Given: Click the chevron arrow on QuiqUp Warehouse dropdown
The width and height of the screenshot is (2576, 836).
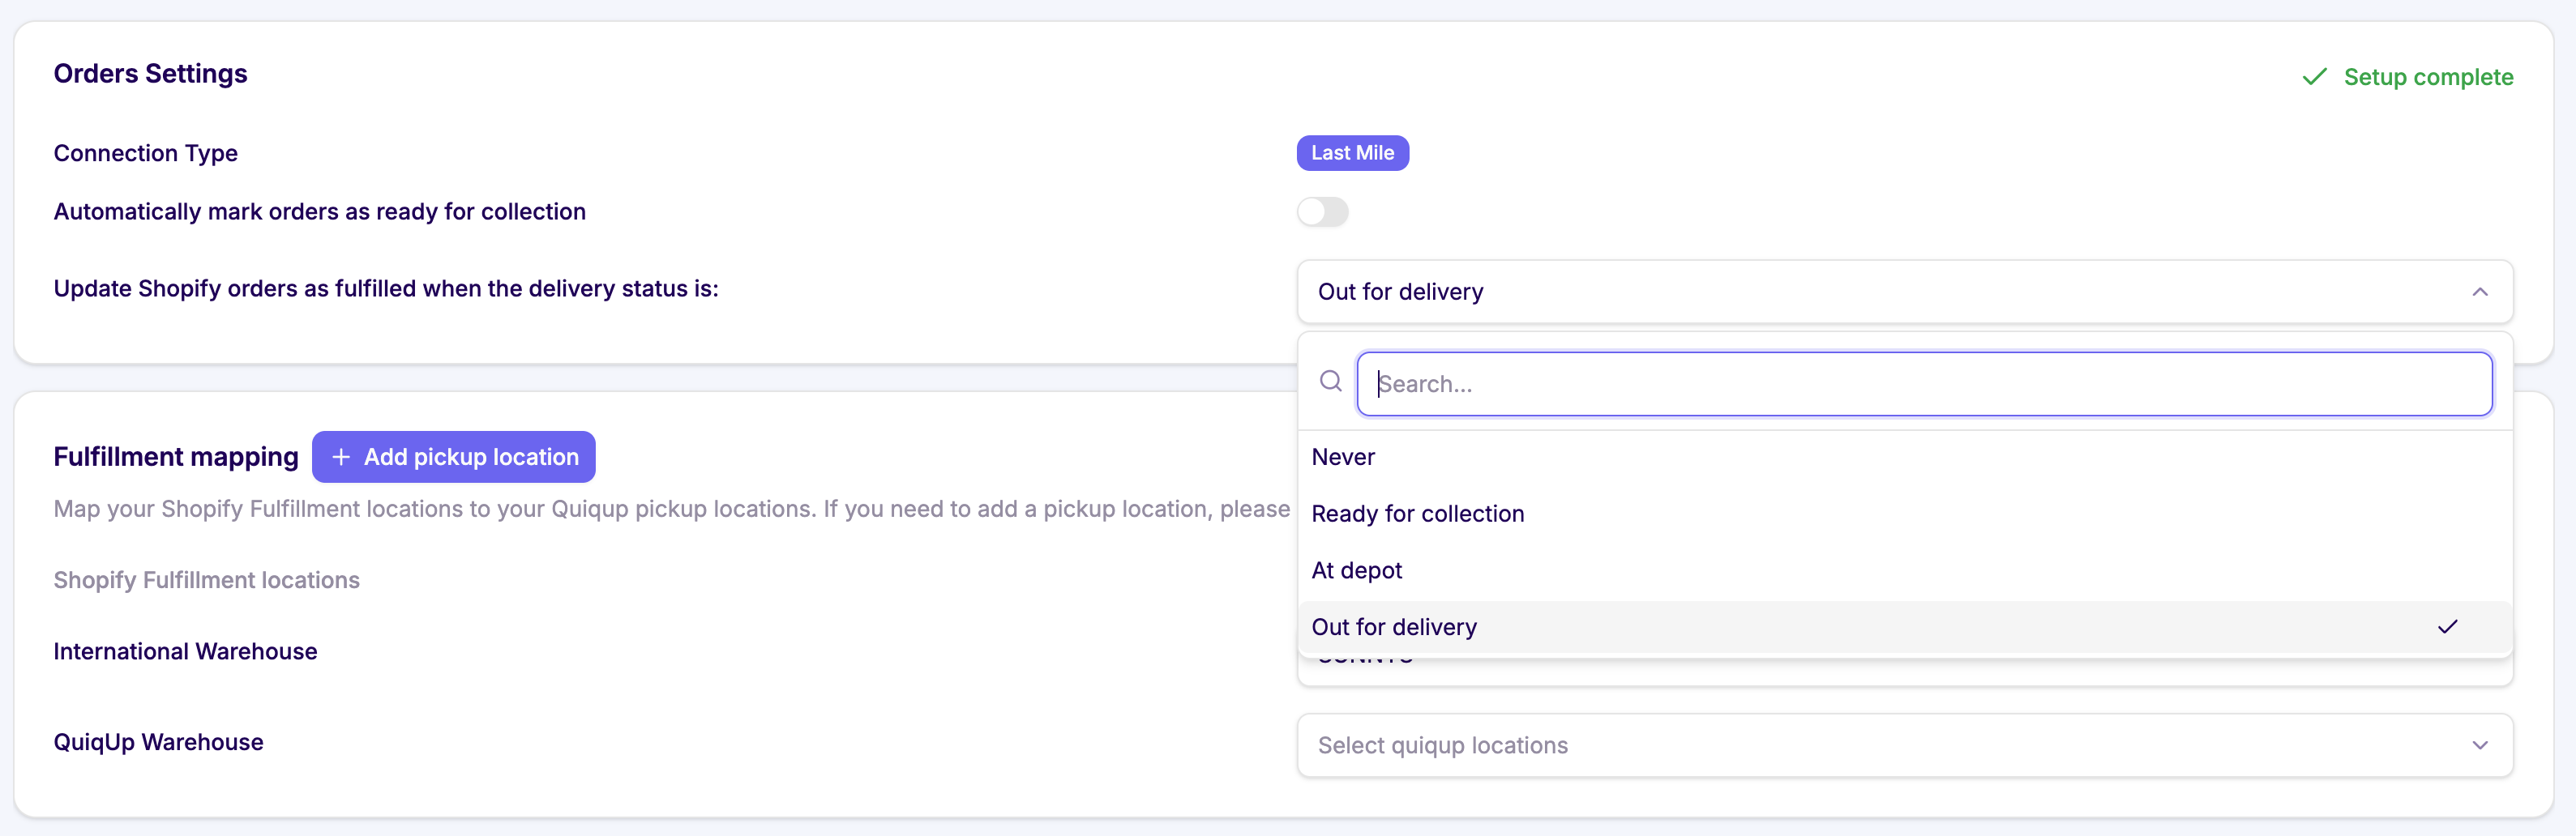Looking at the screenshot, I should [2479, 745].
